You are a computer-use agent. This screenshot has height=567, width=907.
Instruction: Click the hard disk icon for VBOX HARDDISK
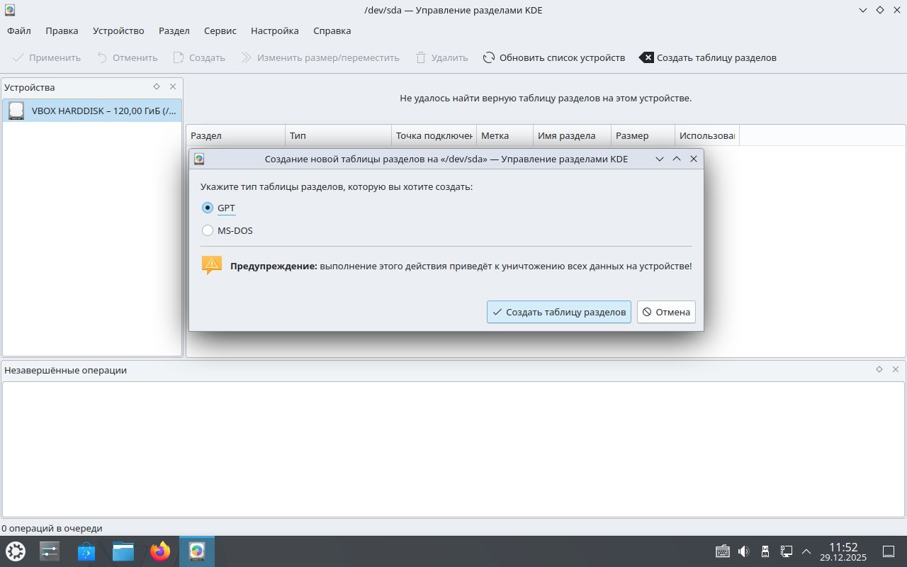16,111
